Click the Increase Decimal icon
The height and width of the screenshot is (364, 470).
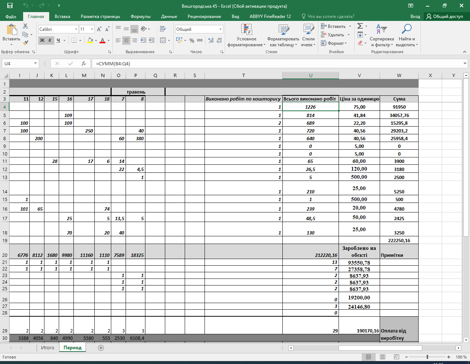tap(211, 40)
